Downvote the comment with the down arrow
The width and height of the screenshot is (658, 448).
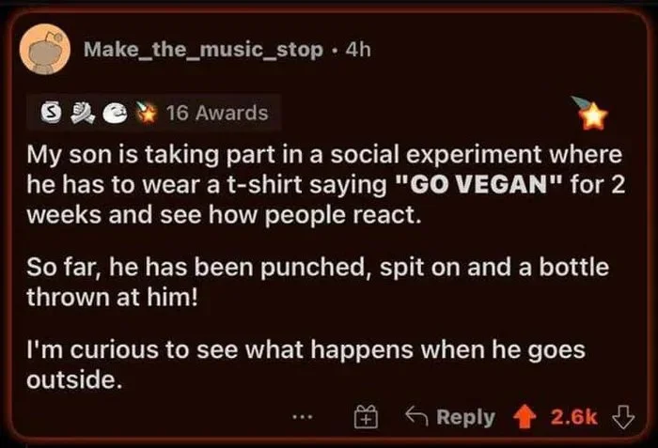[621, 416]
